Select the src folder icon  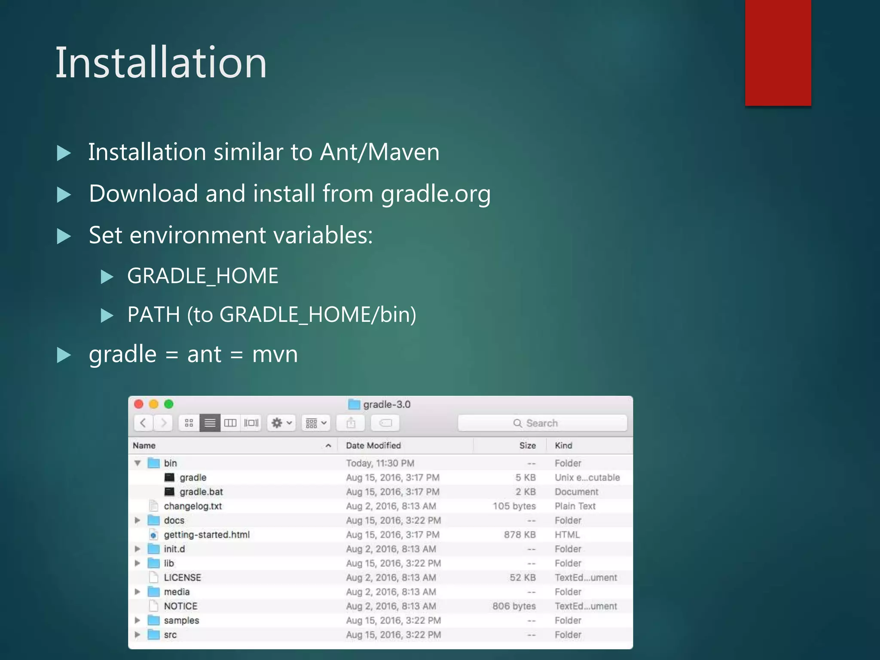point(154,635)
